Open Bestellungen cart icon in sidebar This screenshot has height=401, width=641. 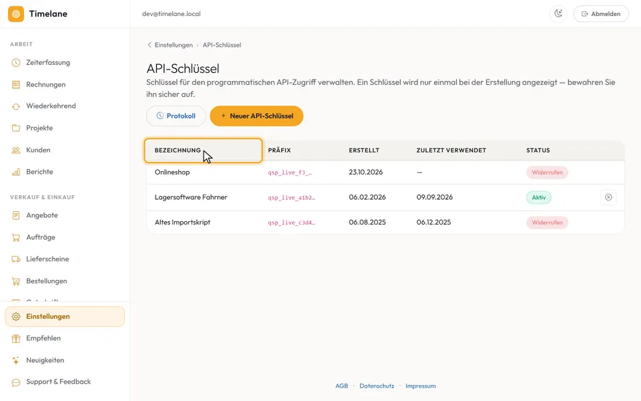[16, 281]
